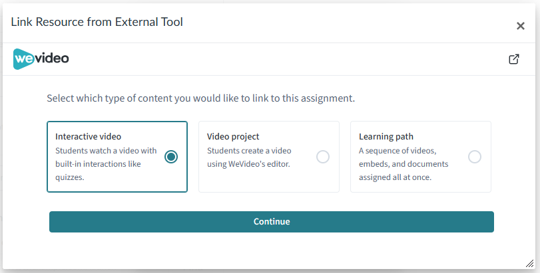The width and height of the screenshot is (540, 273).
Task: Select the Video project radio button
Action: 323,157
